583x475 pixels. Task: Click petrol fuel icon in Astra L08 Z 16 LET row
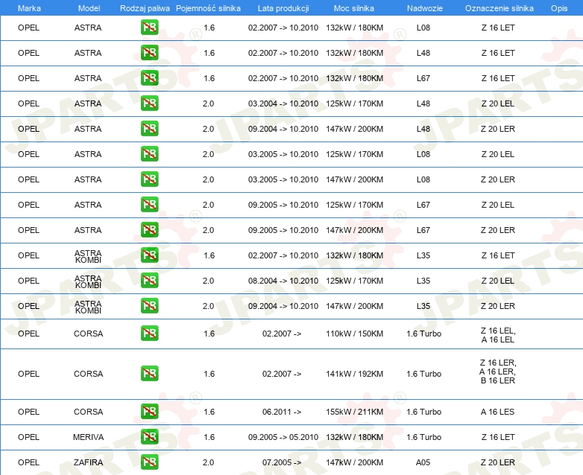click(x=149, y=28)
